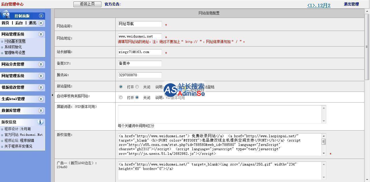Open 官方网站:Weiduomei.Net link
The width and height of the screenshot is (370, 182).
click(23, 135)
